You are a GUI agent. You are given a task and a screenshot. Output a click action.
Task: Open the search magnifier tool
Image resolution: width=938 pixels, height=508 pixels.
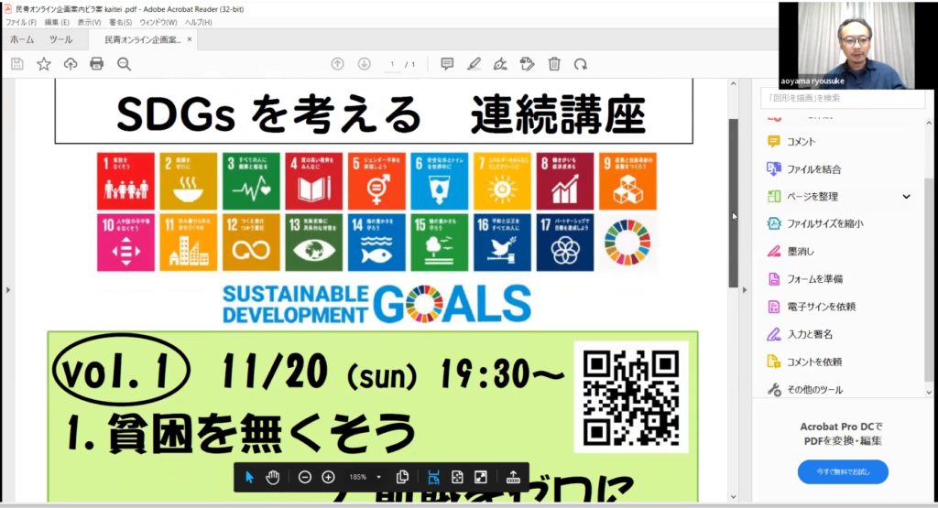pos(124,64)
